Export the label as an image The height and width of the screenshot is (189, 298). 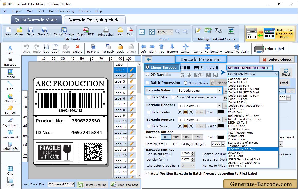click(64, 31)
